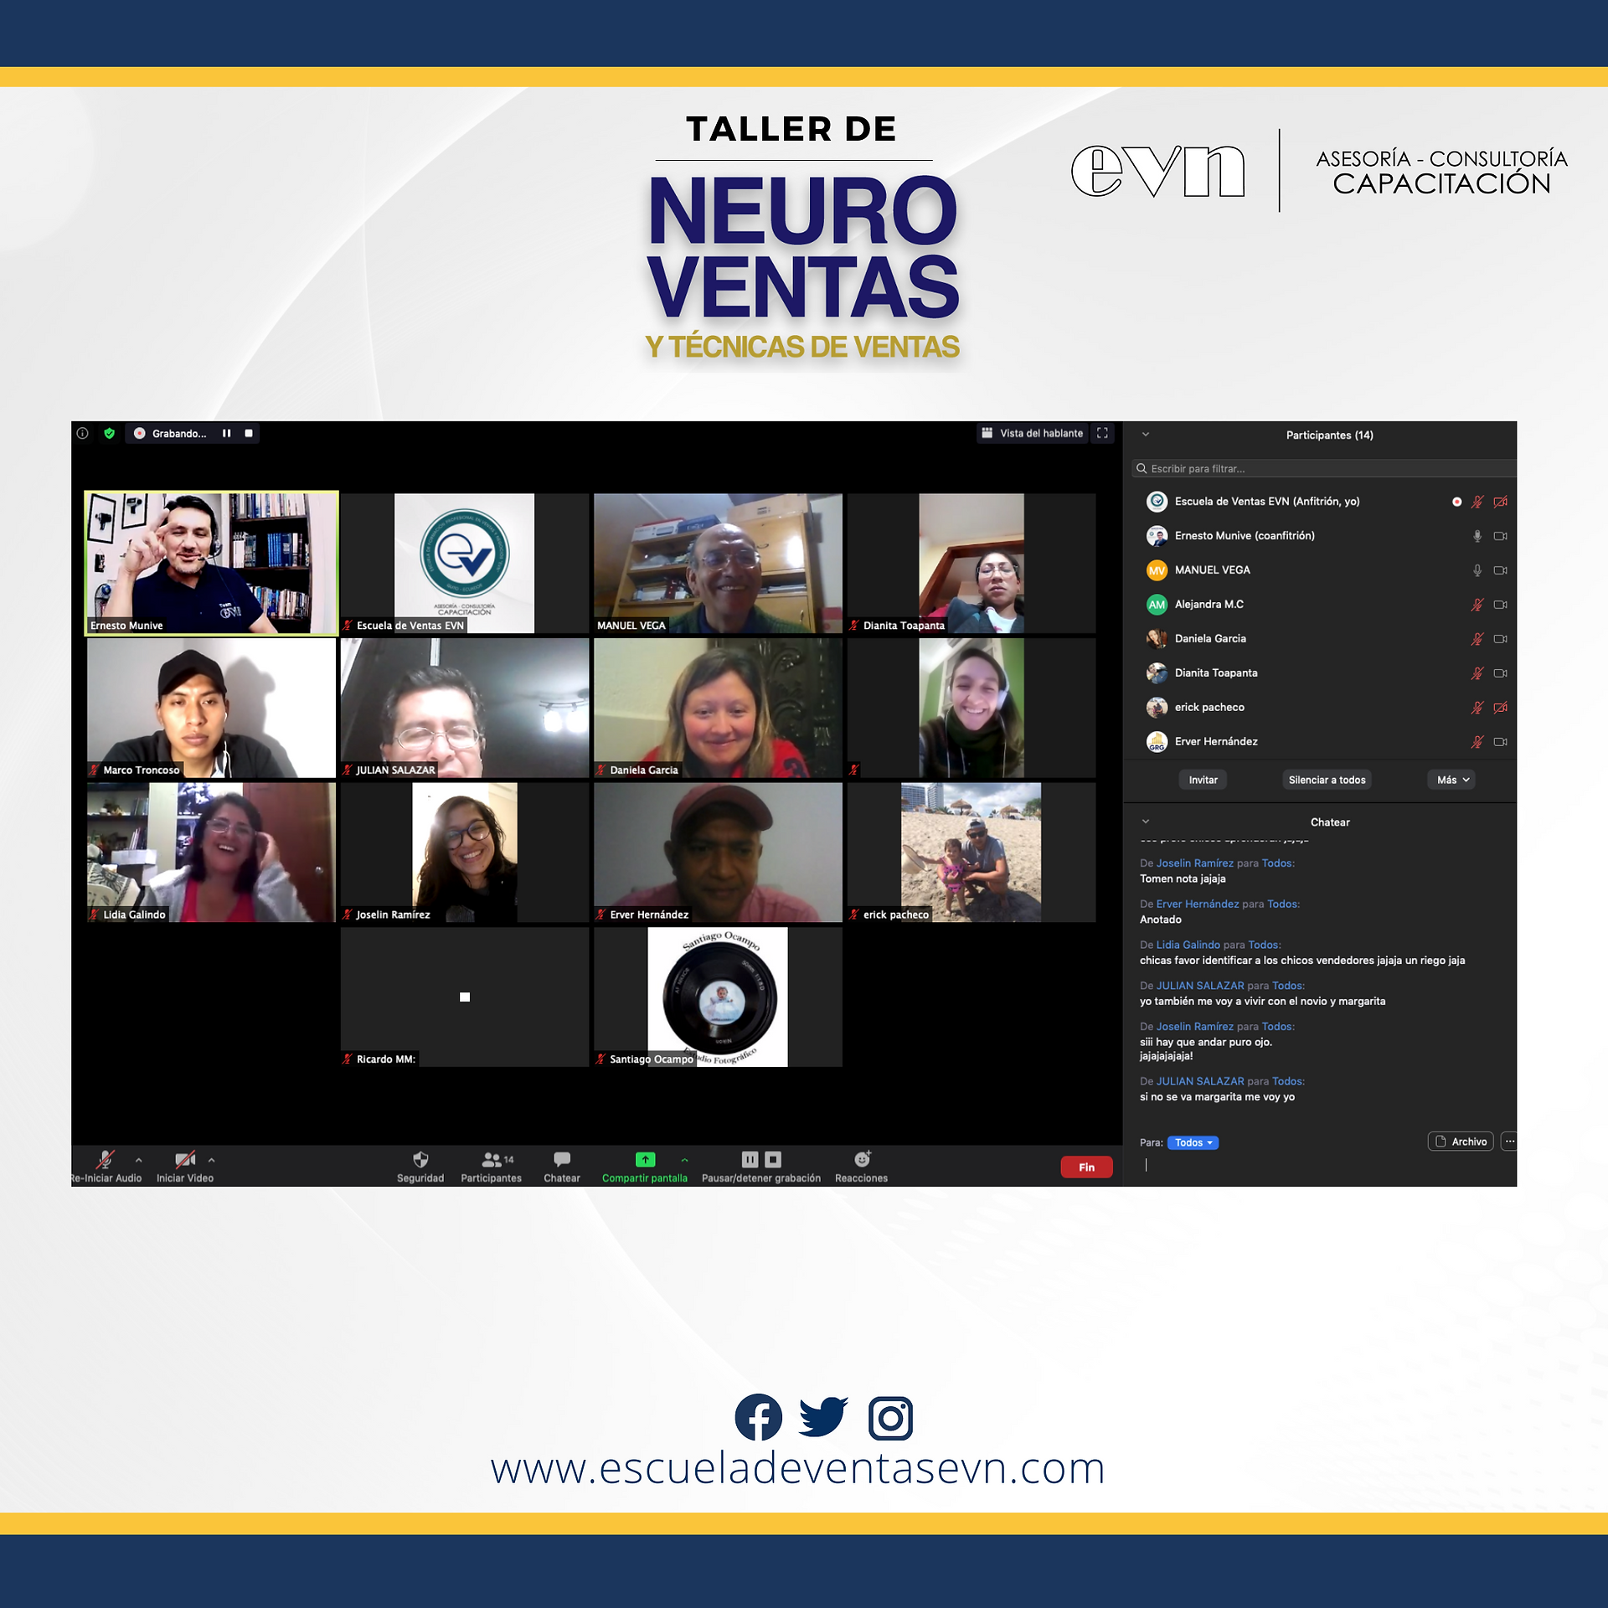Click the Escribir para filtrar search field
The image size is (1608, 1608).
pos(1324,468)
